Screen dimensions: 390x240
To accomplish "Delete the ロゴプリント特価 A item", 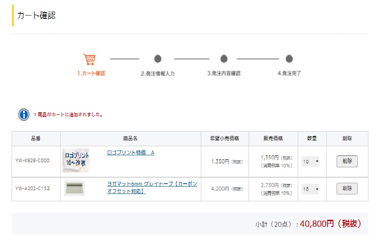I will [347, 161].
